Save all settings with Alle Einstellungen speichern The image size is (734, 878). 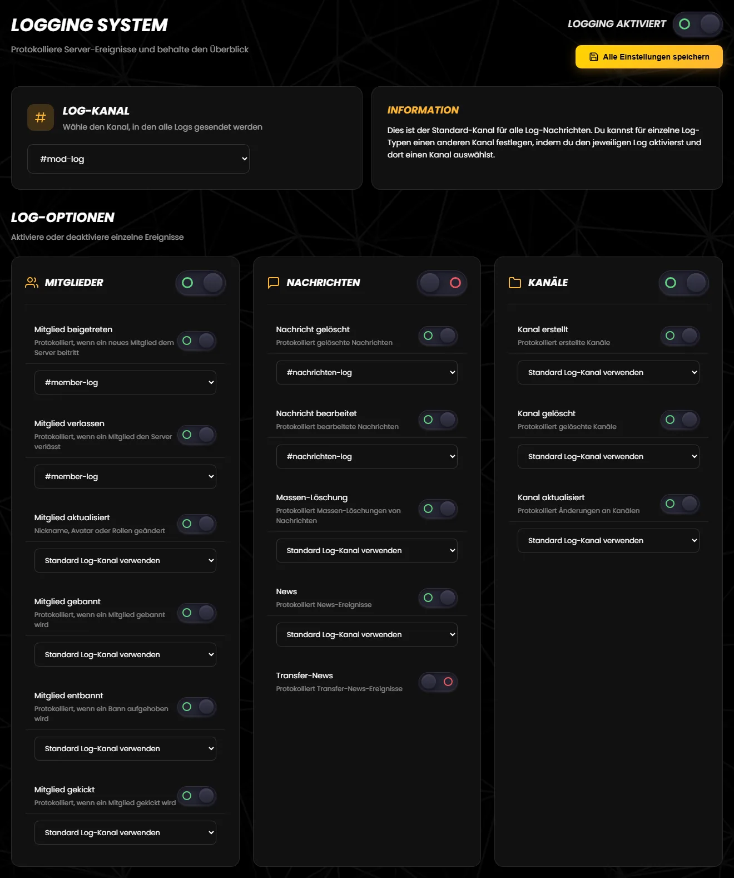coord(649,57)
